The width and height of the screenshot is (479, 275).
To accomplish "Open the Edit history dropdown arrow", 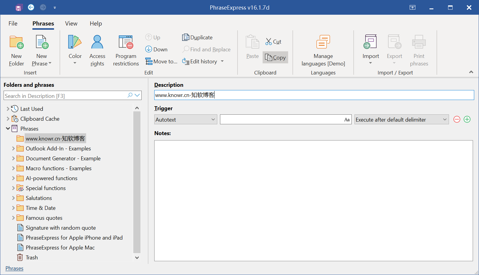I will (x=222, y=61).
